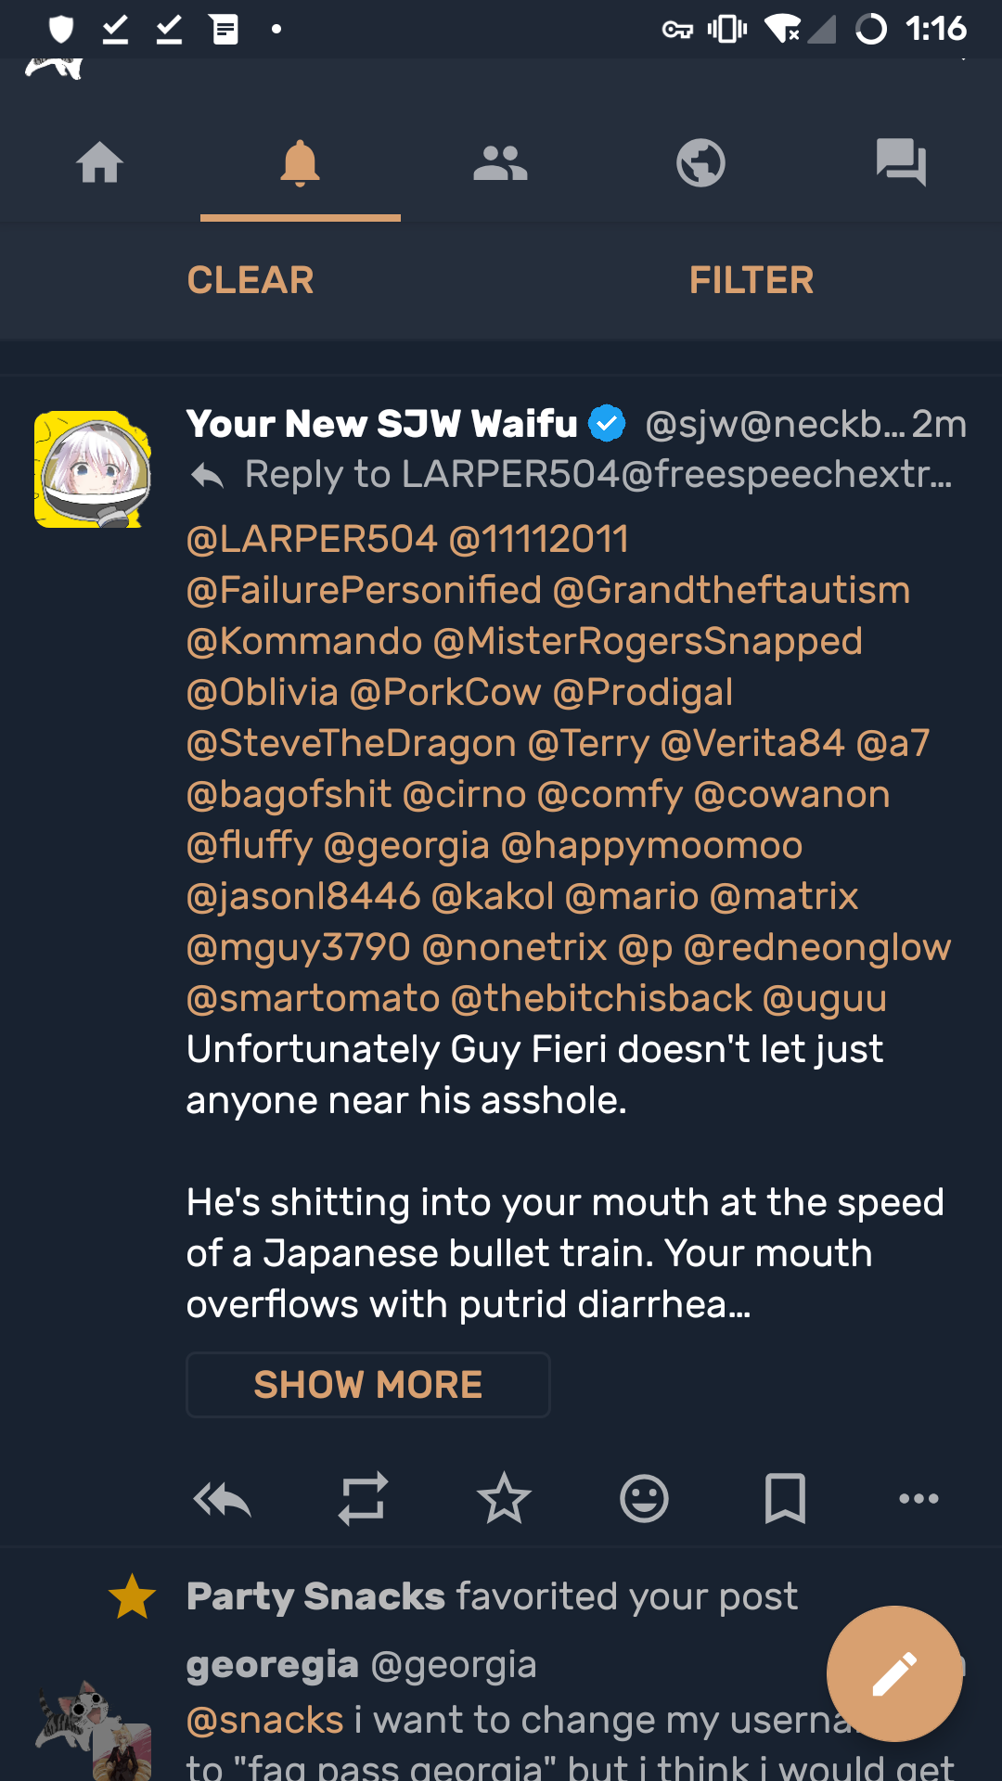Favorite the post with star icon
This screenshot has width=1002, height=1781.
coord(504,1498)
